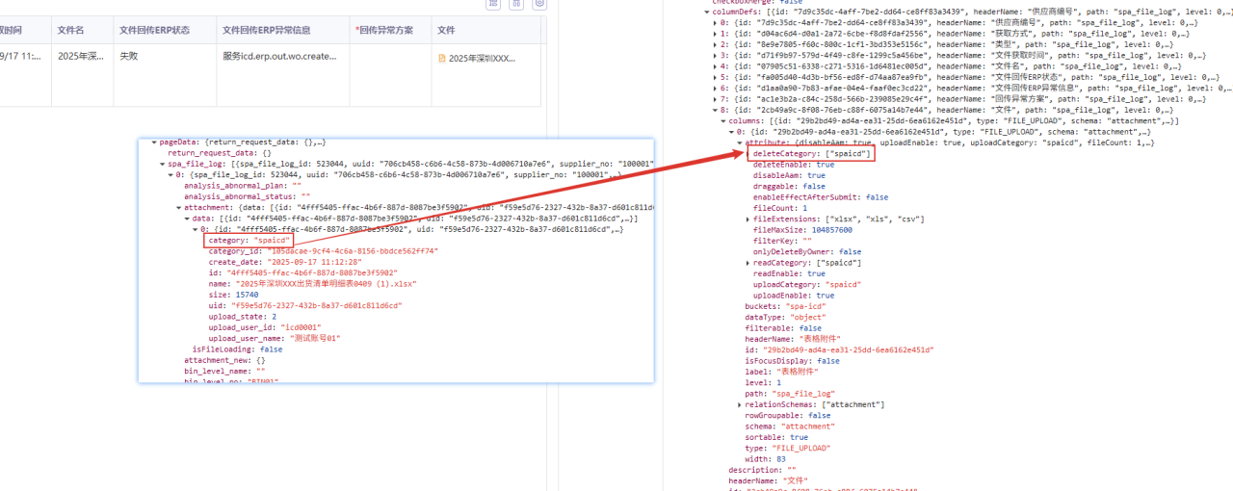The image size is (1233, 491).
Task: Select the category_id property line
Action: [x=324, y=250]
